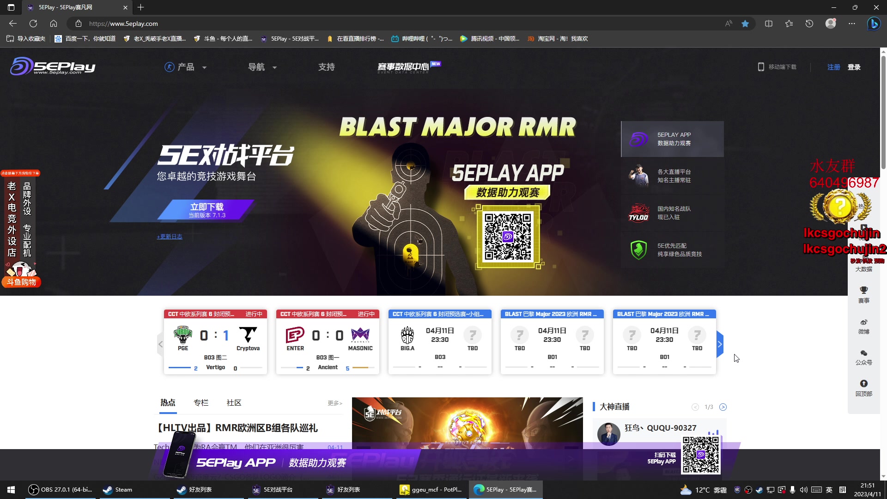Select the 5EPLAY APP 数据助力观赛 slide
887x499 pixels.
click(672, 139)
